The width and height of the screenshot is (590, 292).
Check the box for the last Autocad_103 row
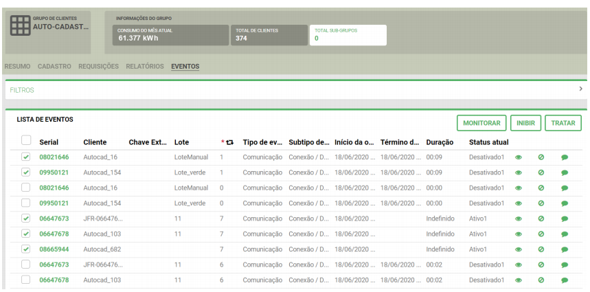26,280
